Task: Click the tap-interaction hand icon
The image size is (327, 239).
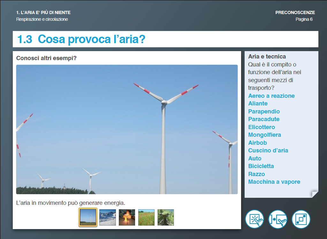Action: coord(255,219)
